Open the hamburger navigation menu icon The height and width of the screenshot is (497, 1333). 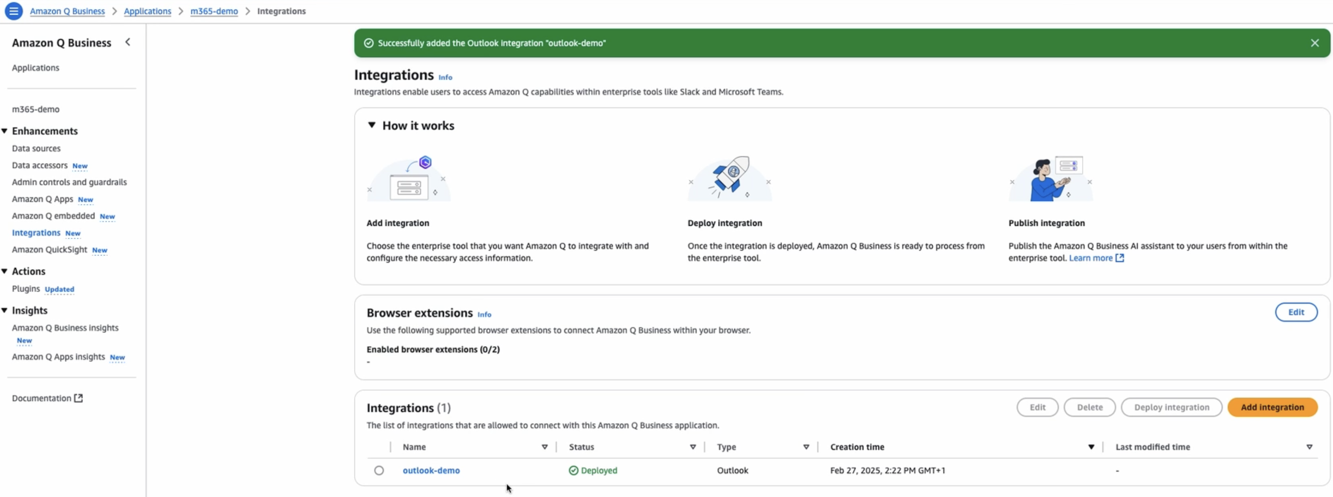point(14,11)
